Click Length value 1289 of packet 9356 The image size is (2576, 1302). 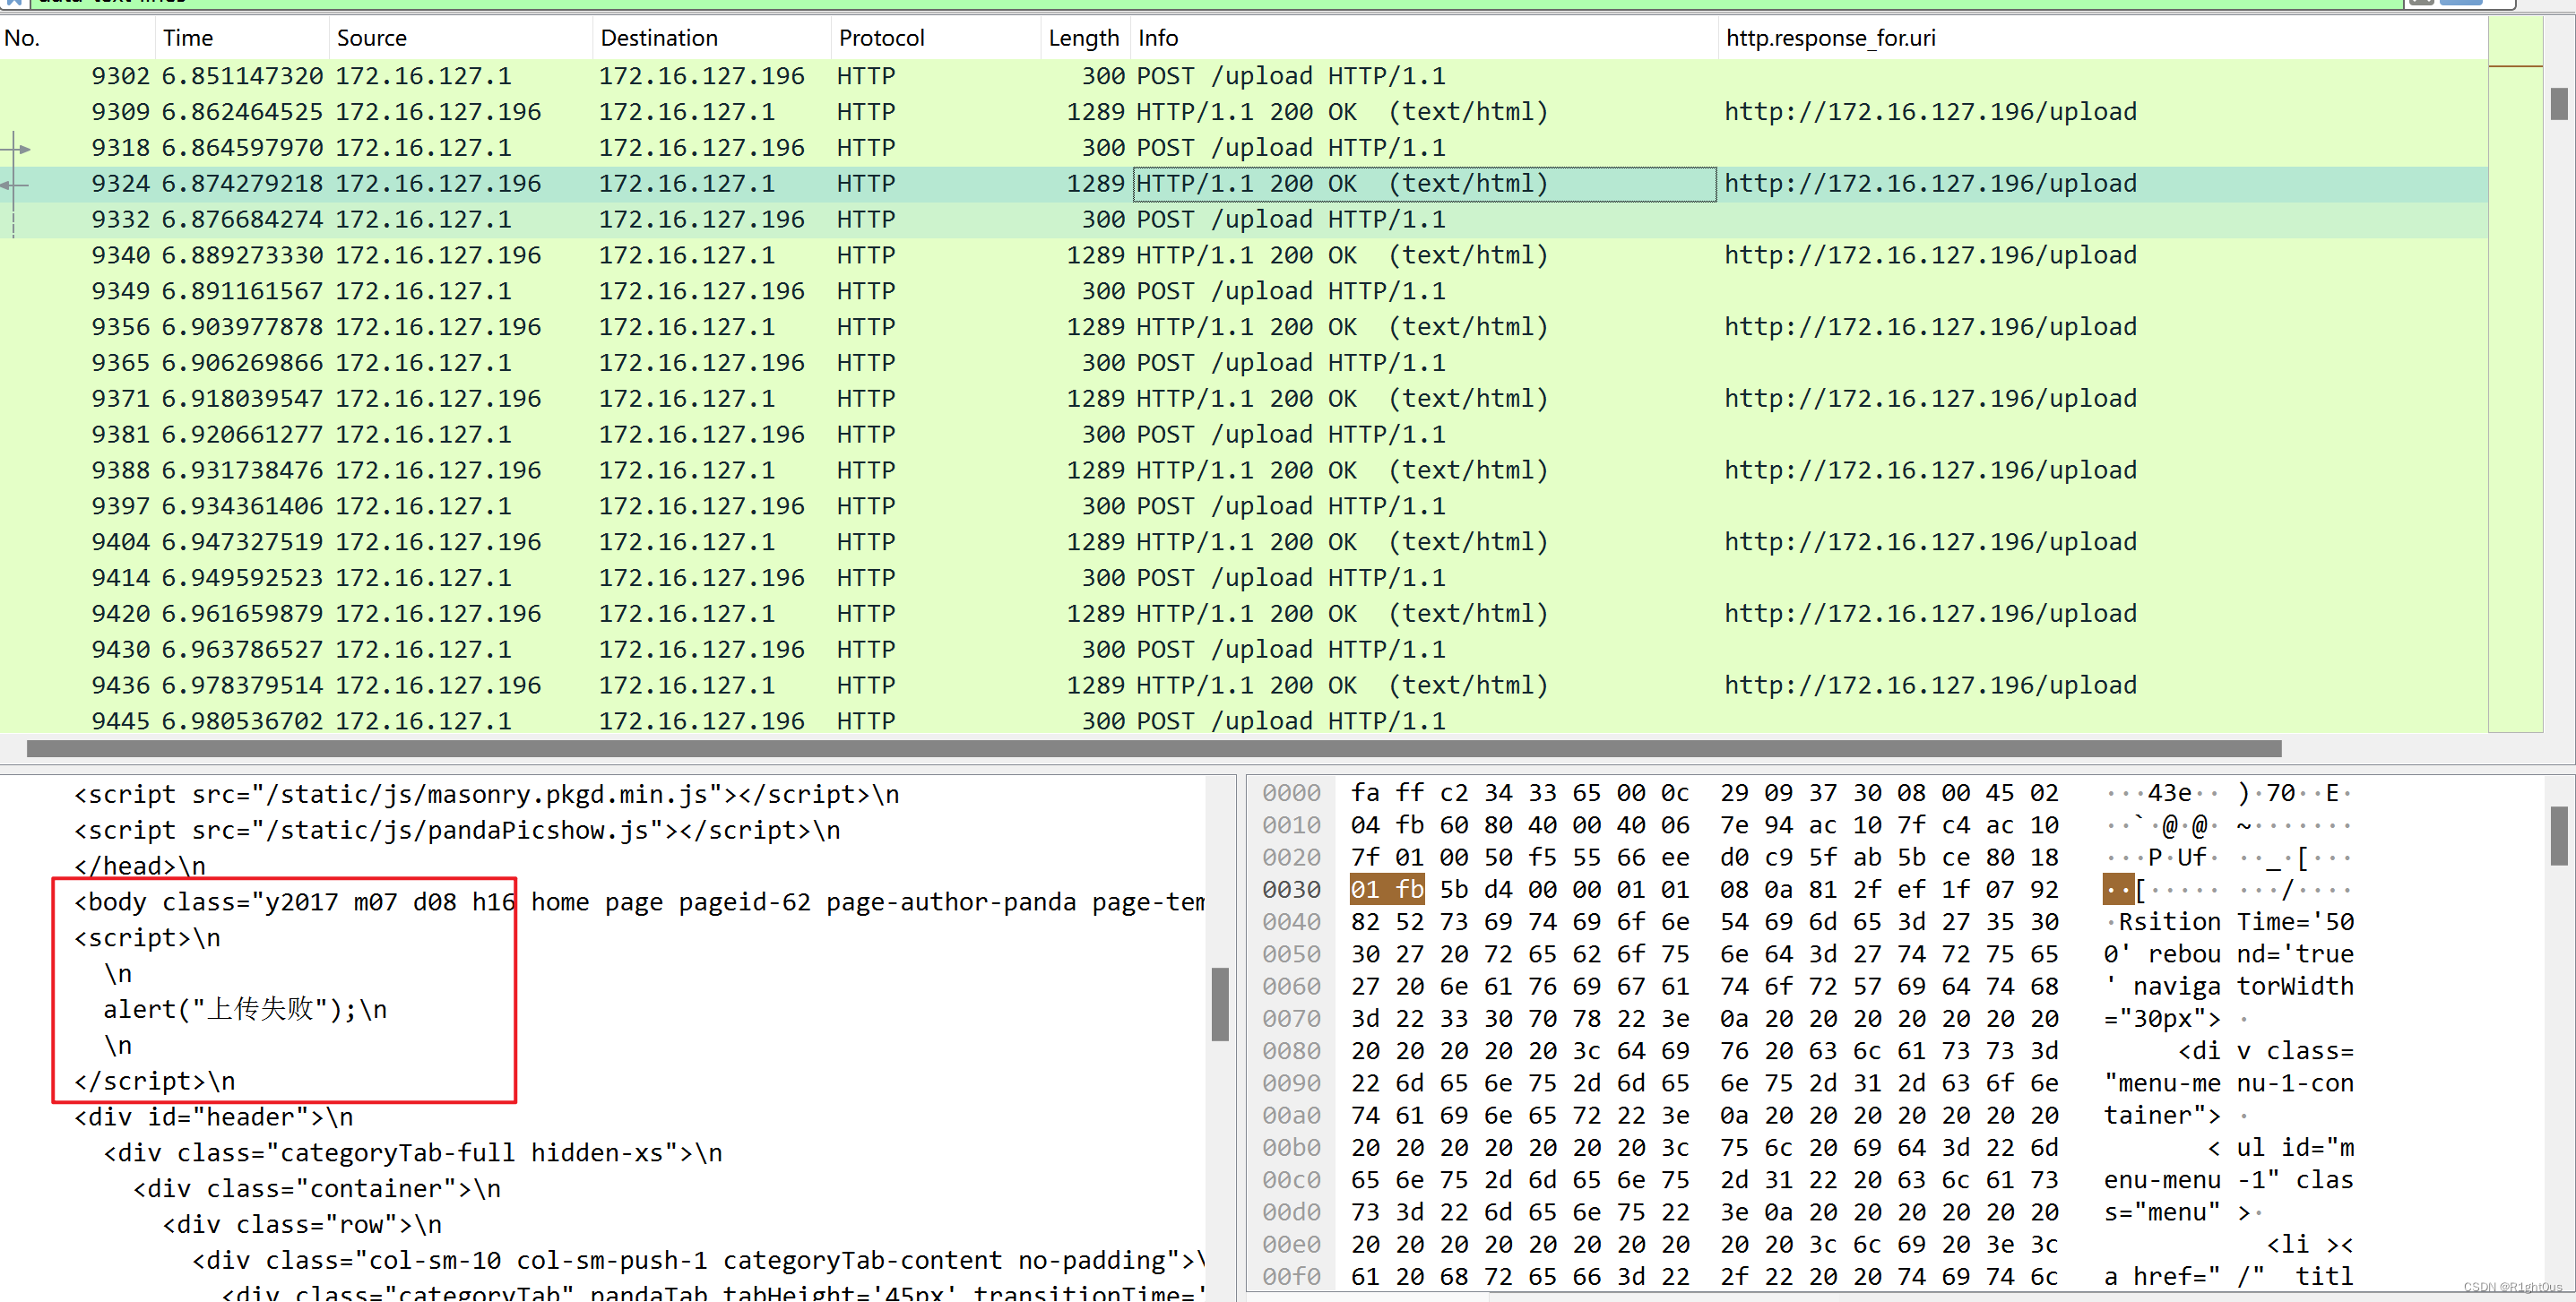pos(1096,328)
